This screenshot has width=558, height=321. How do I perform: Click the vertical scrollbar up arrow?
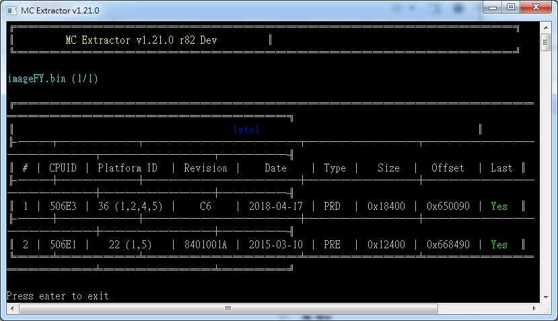(x=545, y=27)
